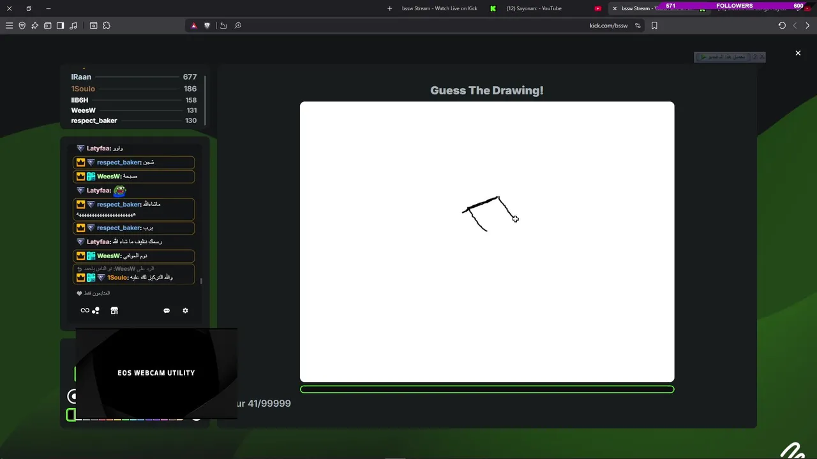
Task: Open chat settings gear icon
Action: pyautogui.click(x=185, y=310)
